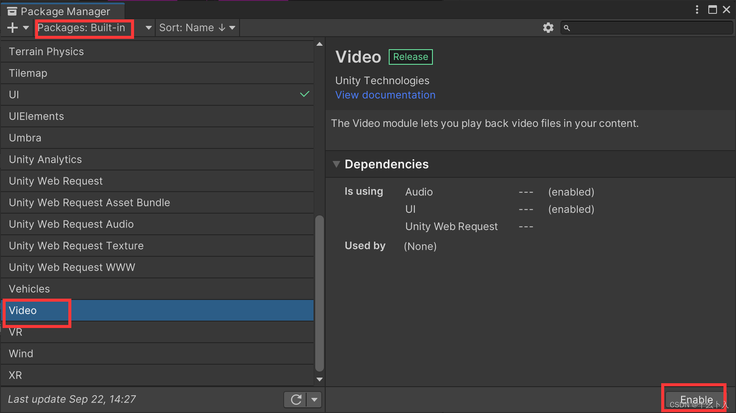Close the Package Manager window

[726, 9]
